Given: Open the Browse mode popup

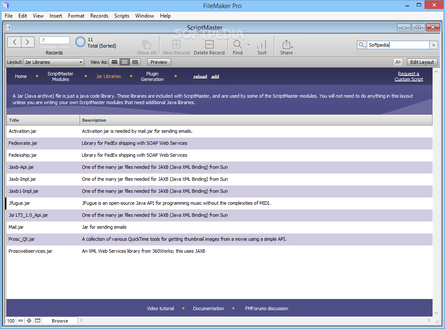Looking at the screenshot, I should click(x=59, y=320).
